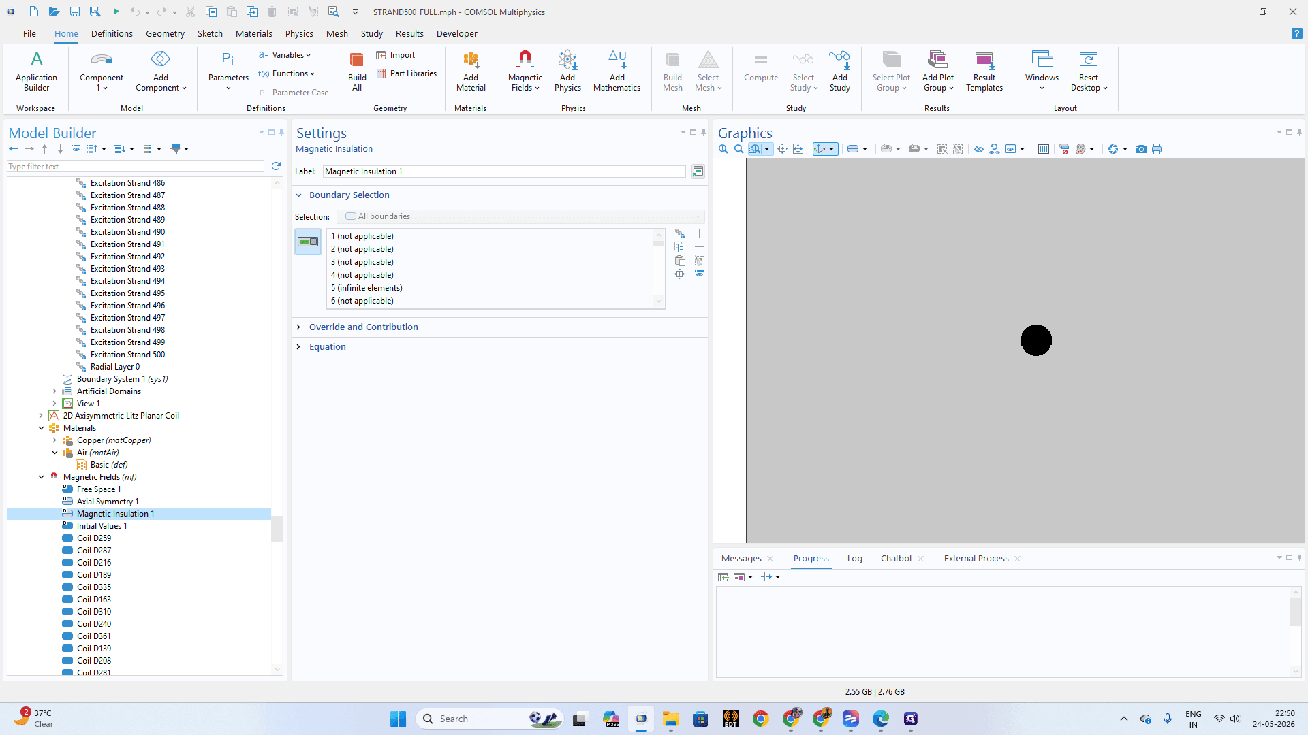Select Coil D259 in the model tree
1308x735 pixels.
click(93, 538)
